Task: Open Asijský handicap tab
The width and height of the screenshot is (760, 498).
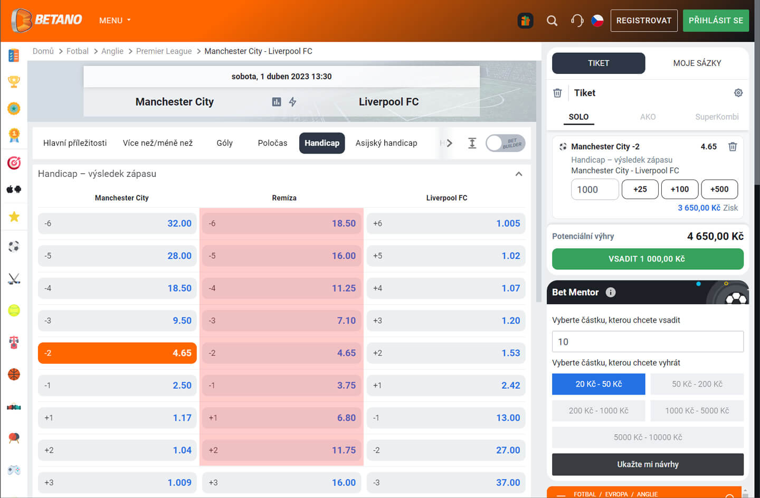Action: tap(386, 143)
